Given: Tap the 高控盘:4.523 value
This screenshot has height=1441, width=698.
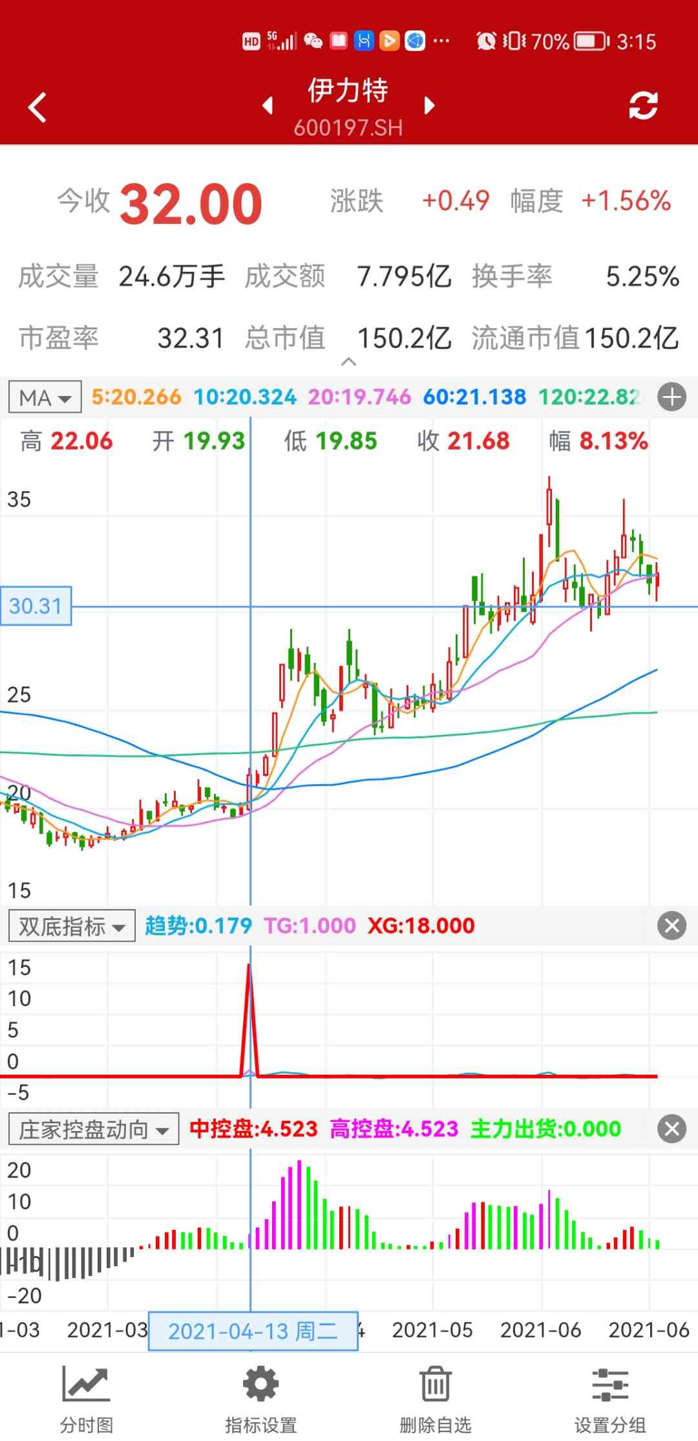Looking at the screenshot, I should tap(394, 1129).
